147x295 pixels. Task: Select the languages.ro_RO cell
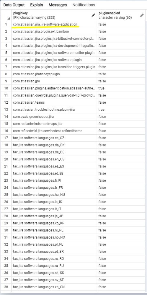click(54, 258)
